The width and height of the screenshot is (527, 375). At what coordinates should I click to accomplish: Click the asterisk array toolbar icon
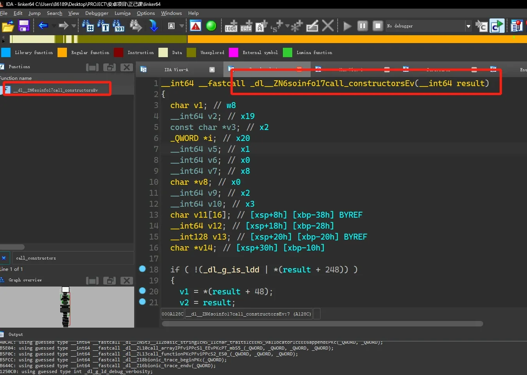297,26
